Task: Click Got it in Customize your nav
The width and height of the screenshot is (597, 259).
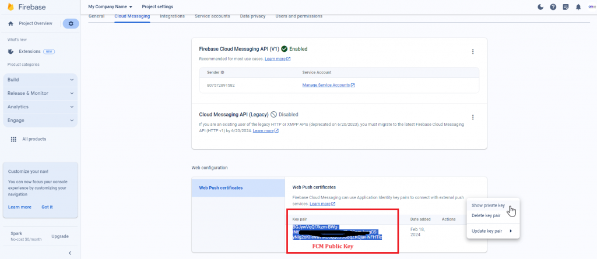Action: [x=47, y=207]
